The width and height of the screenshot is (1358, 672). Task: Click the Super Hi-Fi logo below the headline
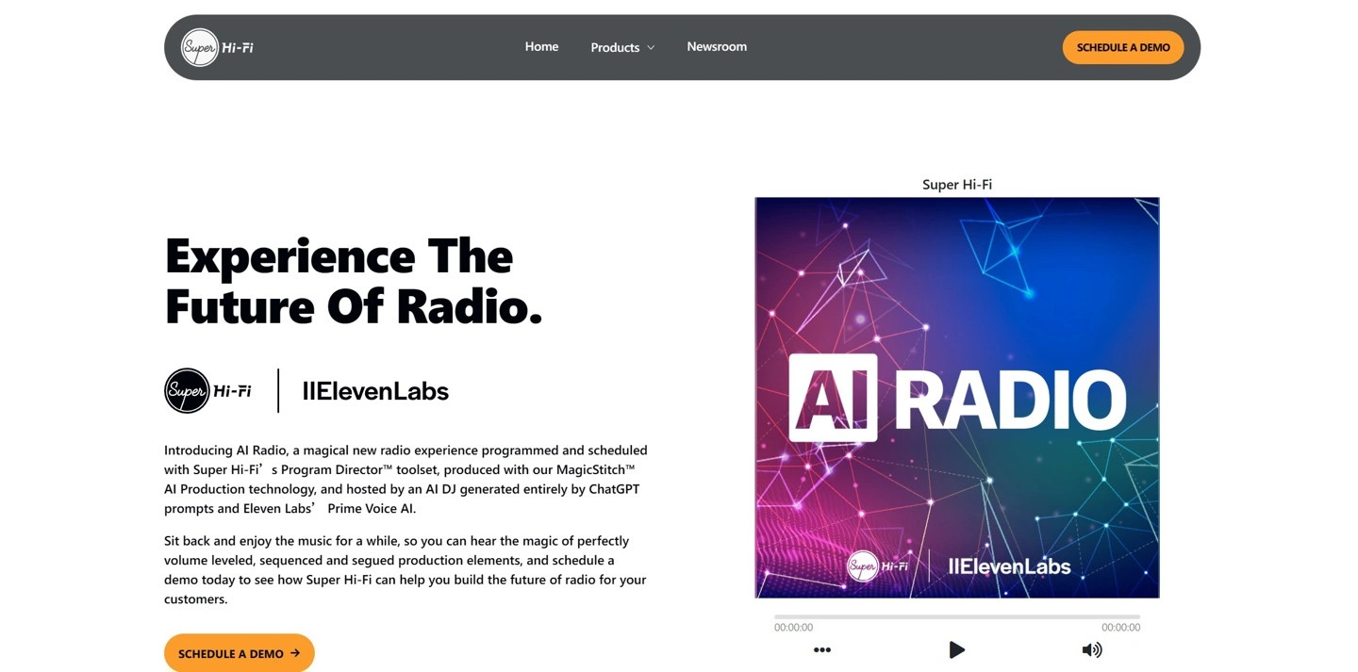click(x=208, y=391)
